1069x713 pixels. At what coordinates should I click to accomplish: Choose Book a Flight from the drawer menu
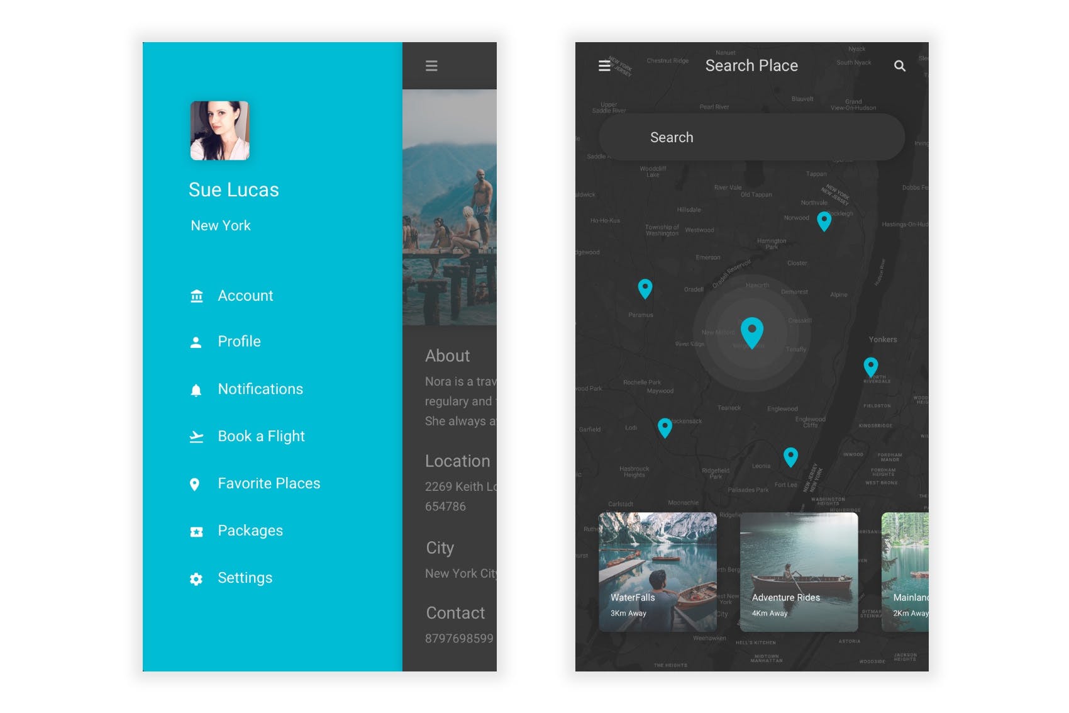(261, 436)
